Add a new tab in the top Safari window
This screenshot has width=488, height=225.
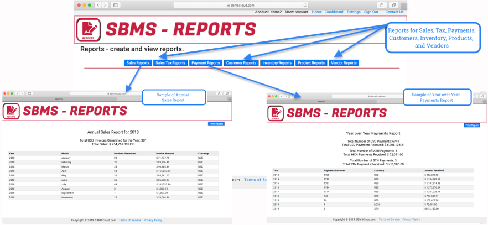point(404,7)
